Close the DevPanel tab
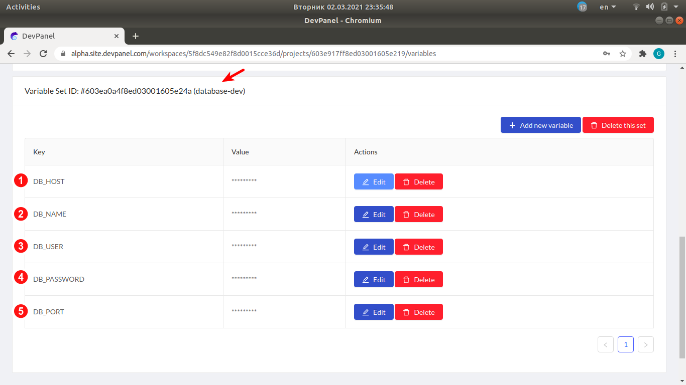The image size is (686, 385). [117, 36]
